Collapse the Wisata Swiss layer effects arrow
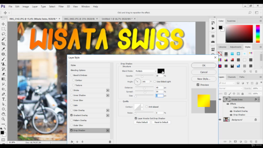The image size is (263, 148). click(259, 99)
